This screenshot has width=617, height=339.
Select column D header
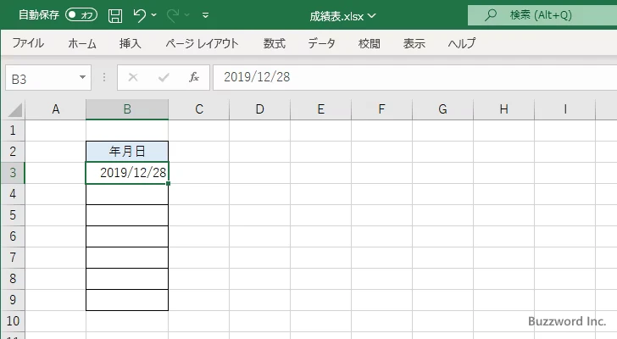pyautogui.click(x=259, y=109)
